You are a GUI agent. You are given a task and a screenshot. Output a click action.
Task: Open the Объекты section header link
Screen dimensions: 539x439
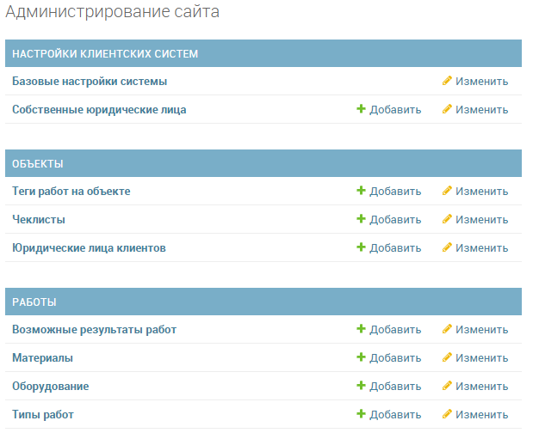[x=38, y=164]
